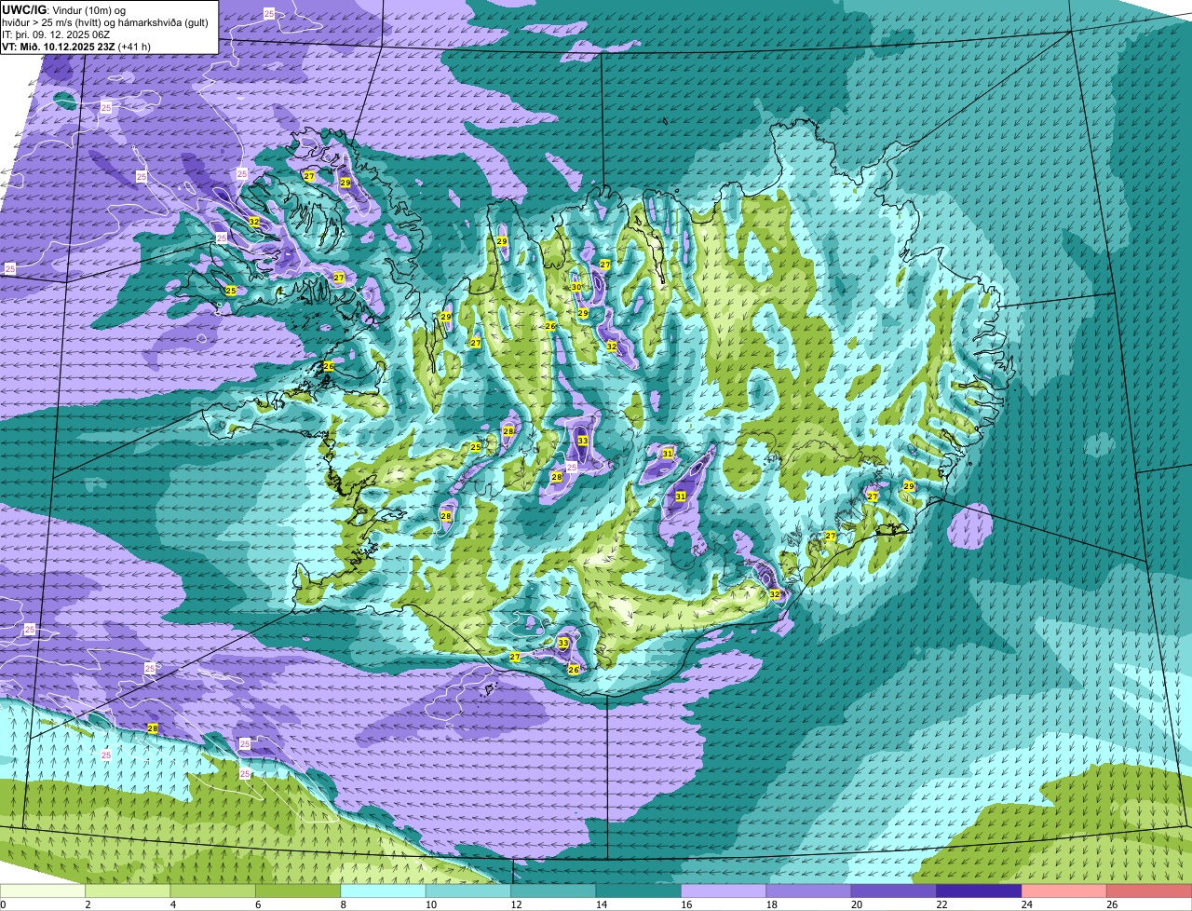Click the color bar tick label "24"
This screenshot has width=1192, height=911.
[x=1025, y=904]
